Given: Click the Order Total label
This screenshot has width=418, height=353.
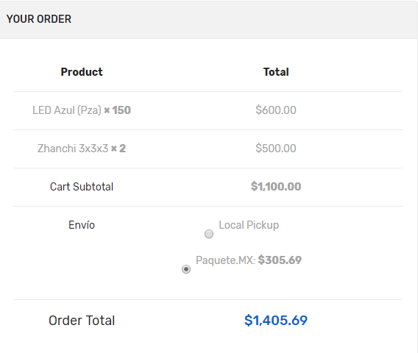Looking at the screenshot, I should (82, 321).
